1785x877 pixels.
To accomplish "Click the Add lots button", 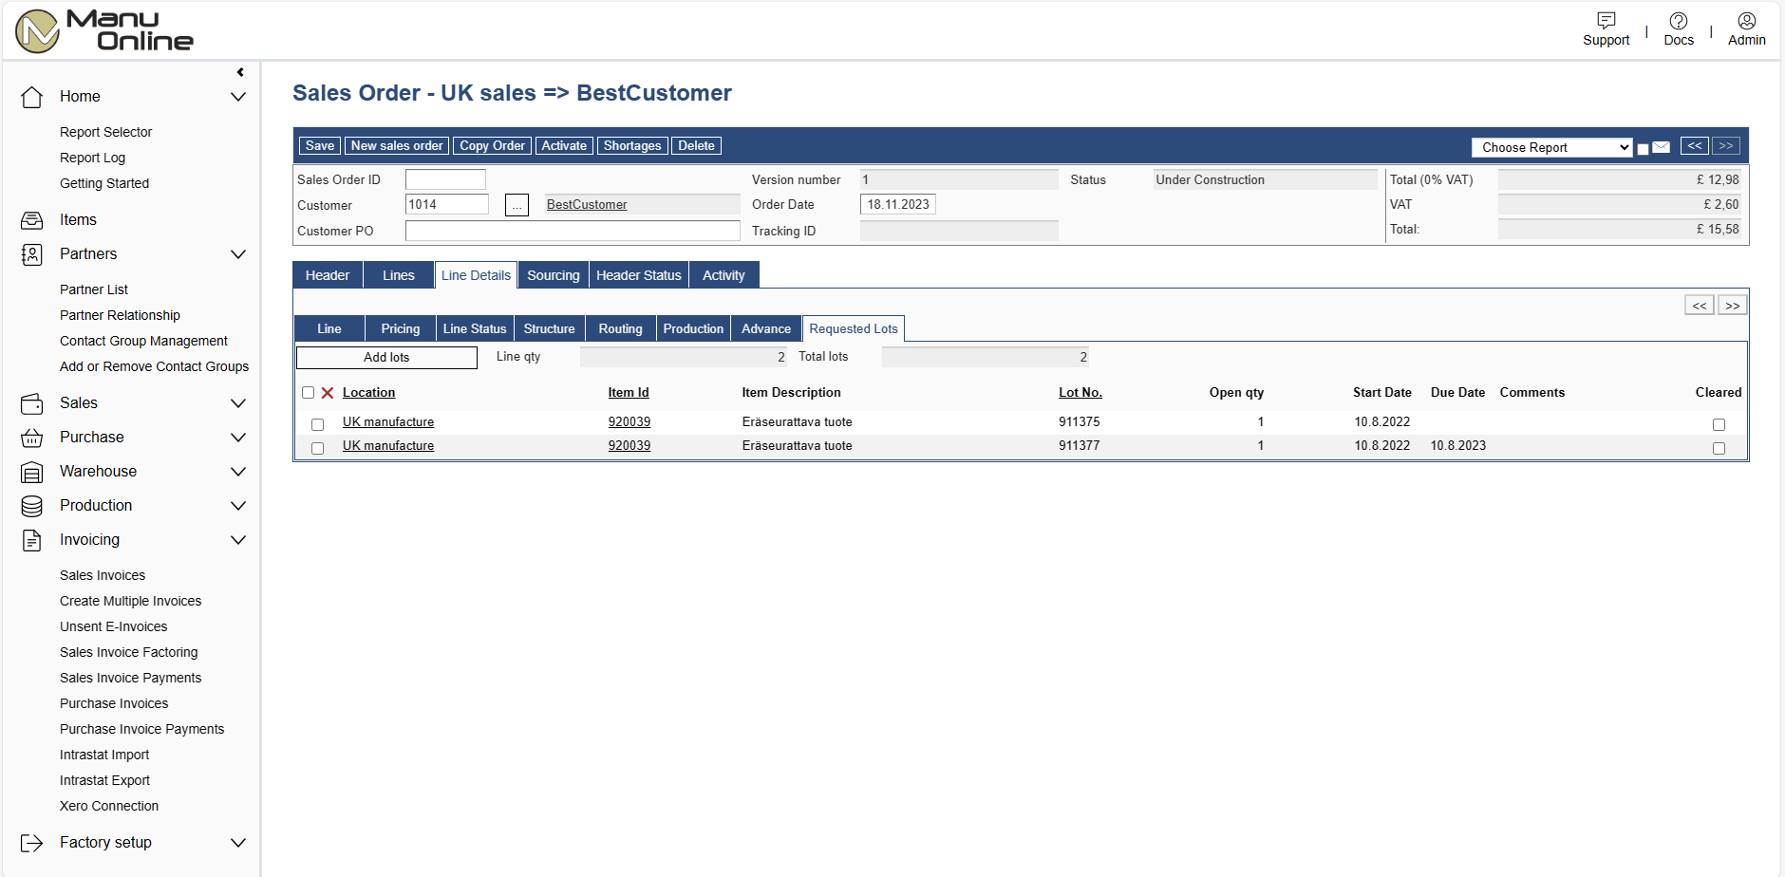I will click(x=386, y=358).
